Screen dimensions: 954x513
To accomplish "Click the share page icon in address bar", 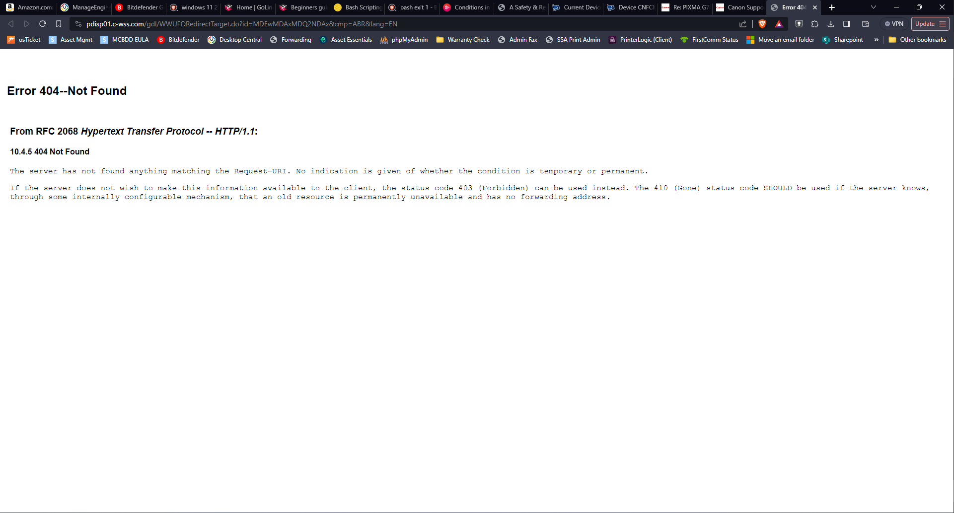I will [x=743, y=24].
